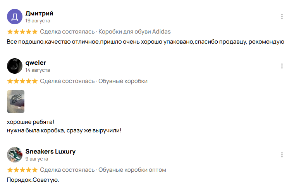The width and height of the screenshot is (294, 186).
Task: Click Sneakers Luxury avatar picture
Action: pyautogui.click(x=15, y=155)
